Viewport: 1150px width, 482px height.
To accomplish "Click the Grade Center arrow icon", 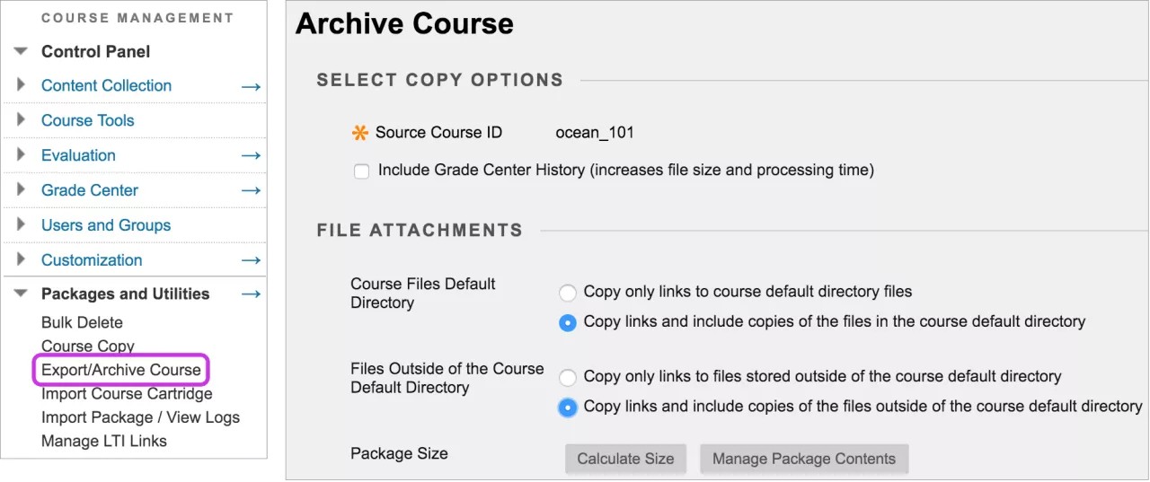I will coord(251,190).
